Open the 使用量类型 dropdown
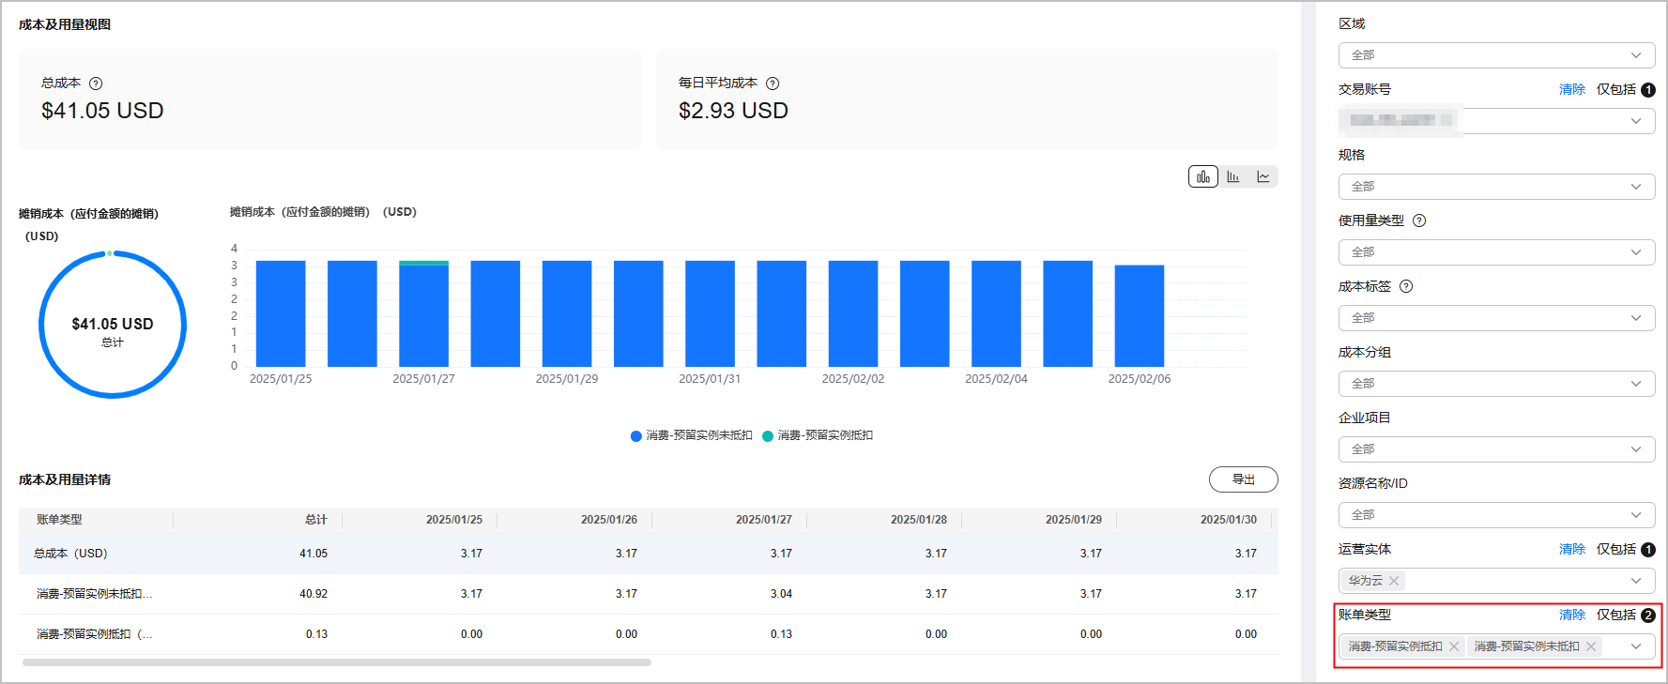The height and width of the screenshot is (684, 1668). [1496, 252]
